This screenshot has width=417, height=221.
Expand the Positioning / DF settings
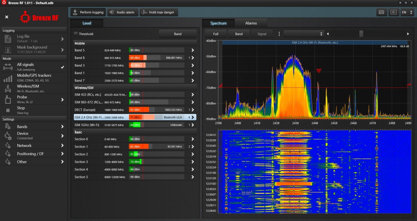coord(62,154)
